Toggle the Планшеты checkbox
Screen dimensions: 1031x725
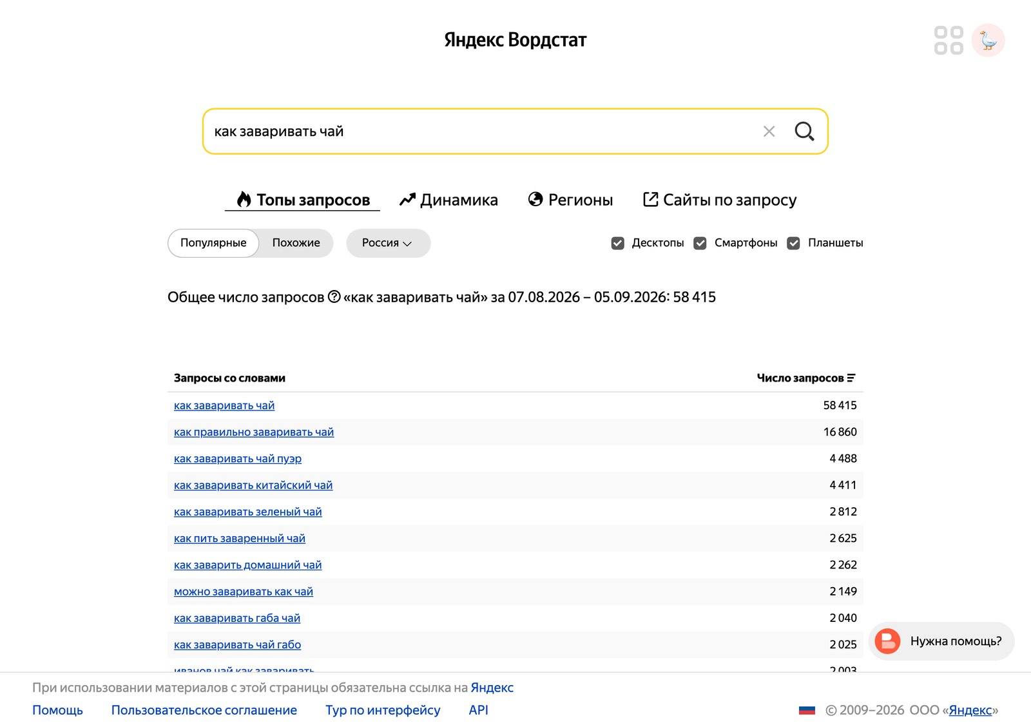point(793,243)
